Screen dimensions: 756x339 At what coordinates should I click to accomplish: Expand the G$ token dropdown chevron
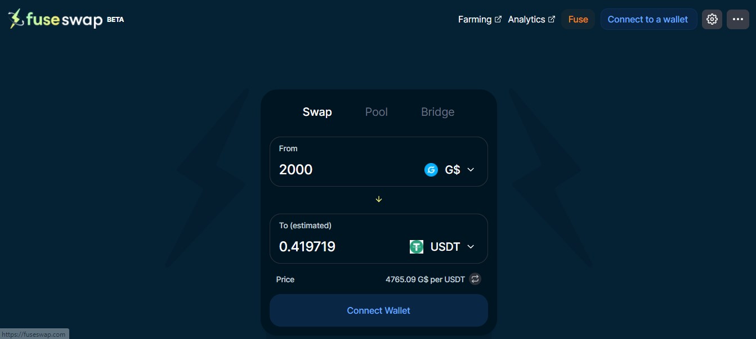(471, 170)
